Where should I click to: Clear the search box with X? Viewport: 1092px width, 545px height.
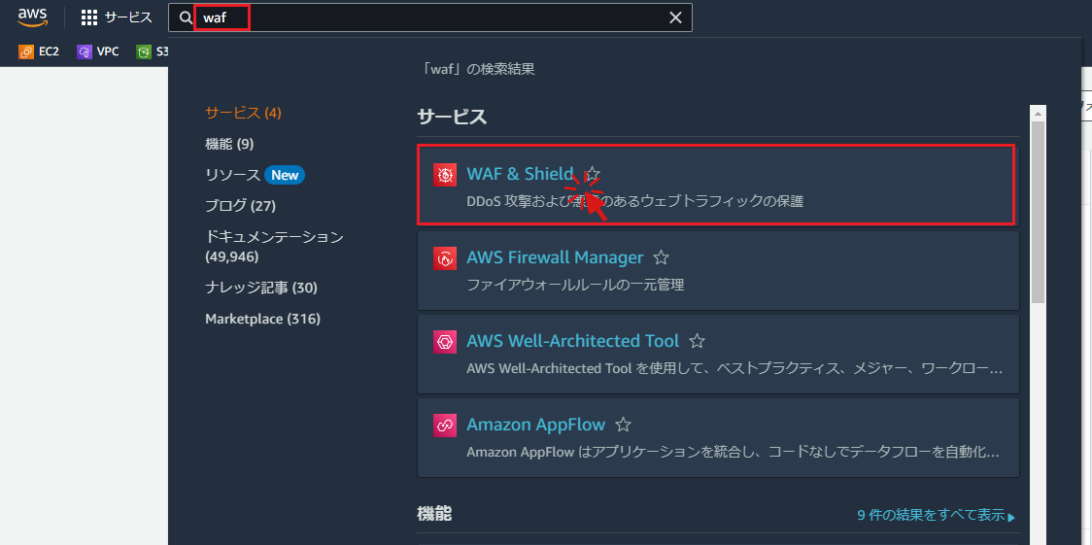pyautogui.click(x=676, y=17)
